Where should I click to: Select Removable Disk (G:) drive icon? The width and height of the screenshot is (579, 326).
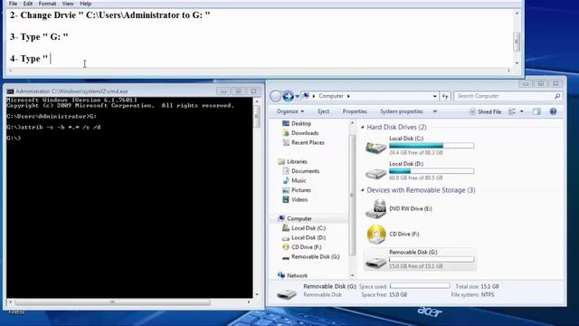tap(375, 262)
